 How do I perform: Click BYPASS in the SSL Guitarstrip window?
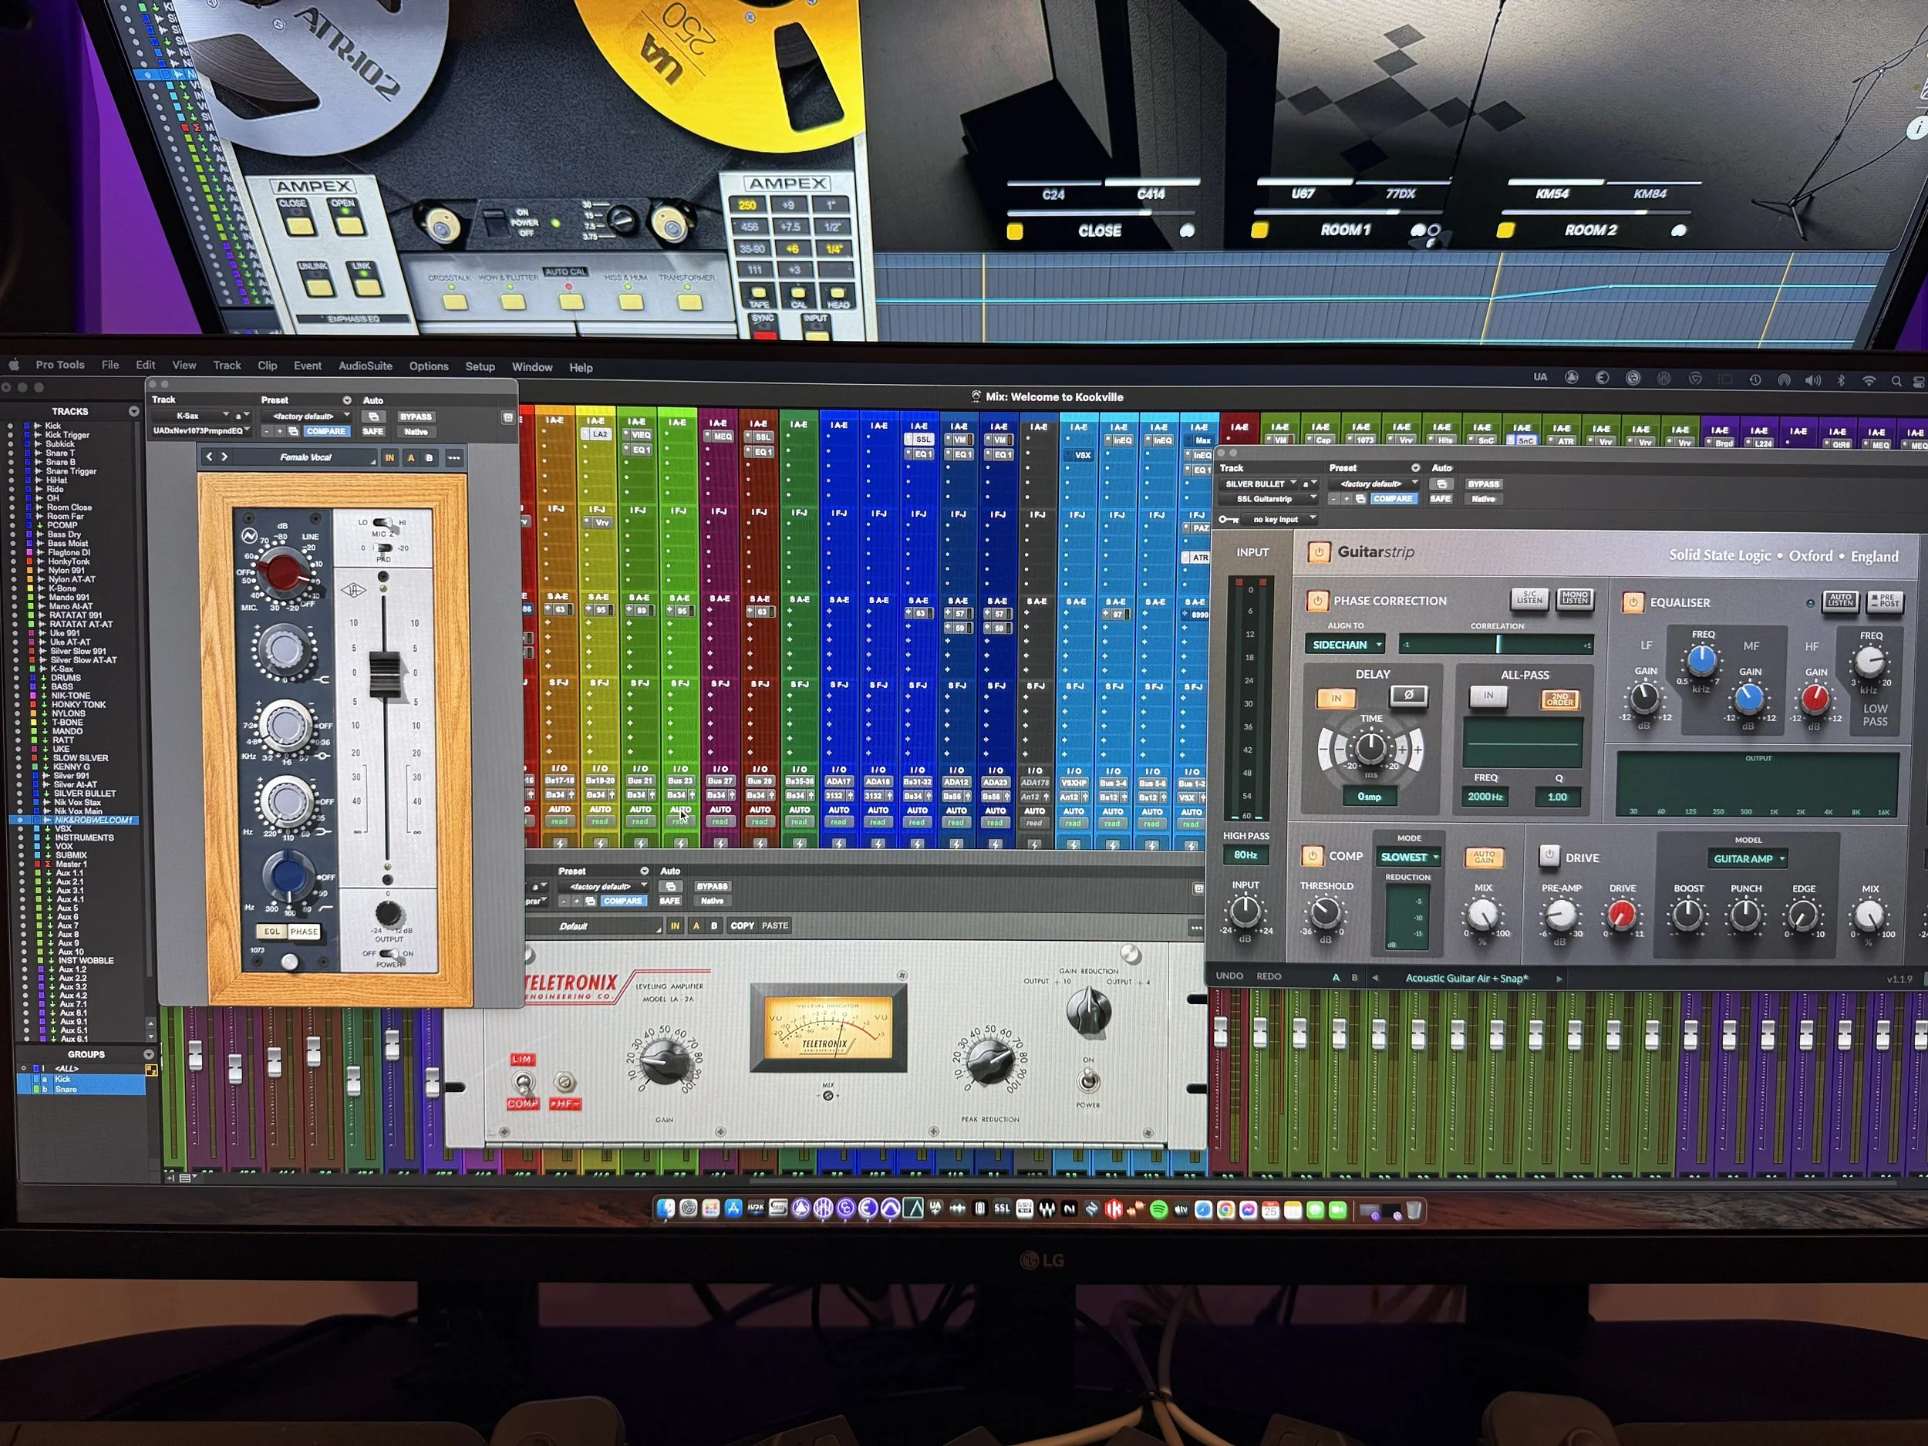1482,484
